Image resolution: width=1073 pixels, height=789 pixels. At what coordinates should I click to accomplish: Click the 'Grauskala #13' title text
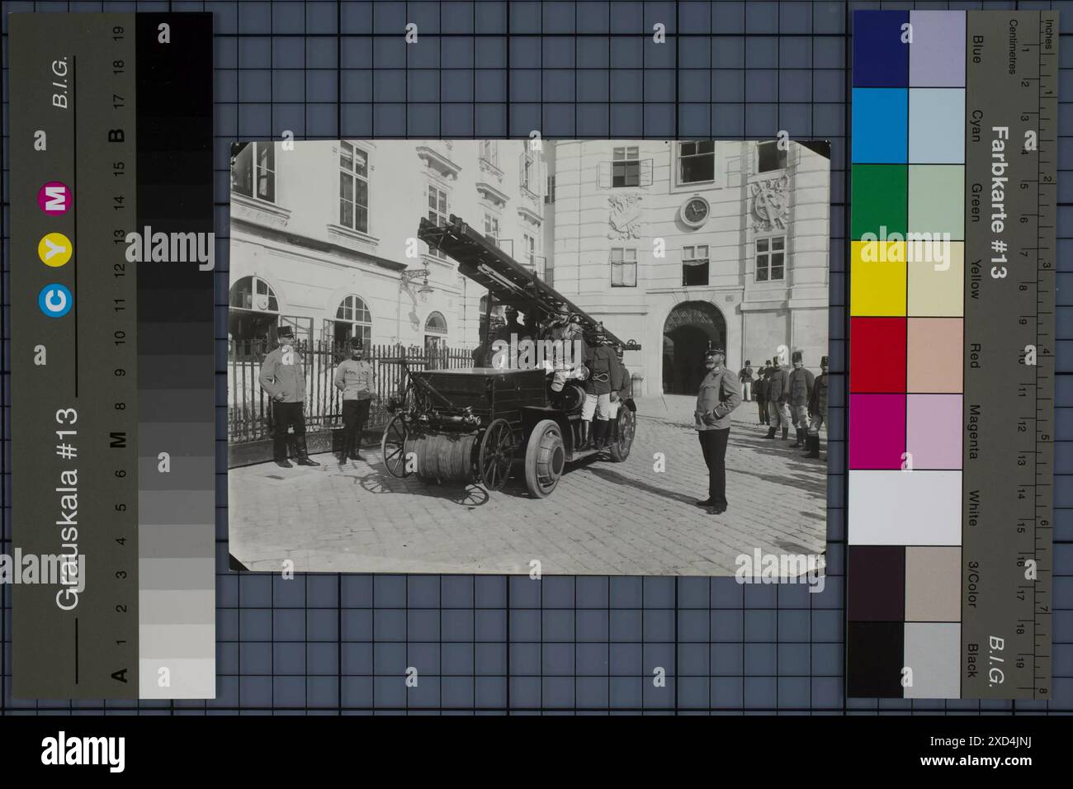click(x=67, y=509)
